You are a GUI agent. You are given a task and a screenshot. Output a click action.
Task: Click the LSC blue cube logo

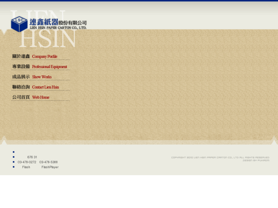point(19,24)
